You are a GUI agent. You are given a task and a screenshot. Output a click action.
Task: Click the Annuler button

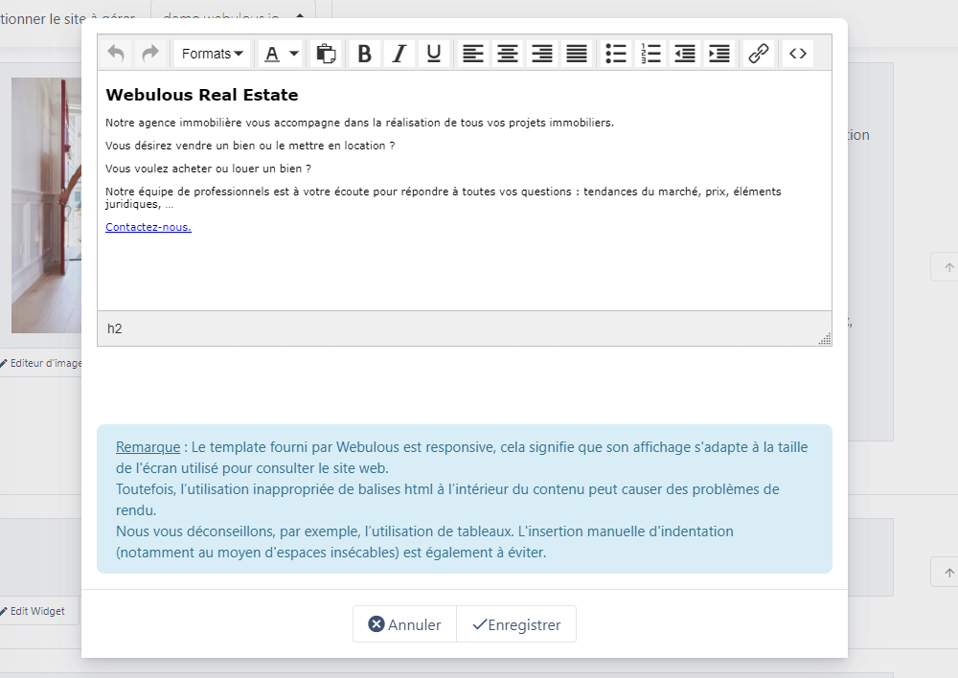point(404,624)
